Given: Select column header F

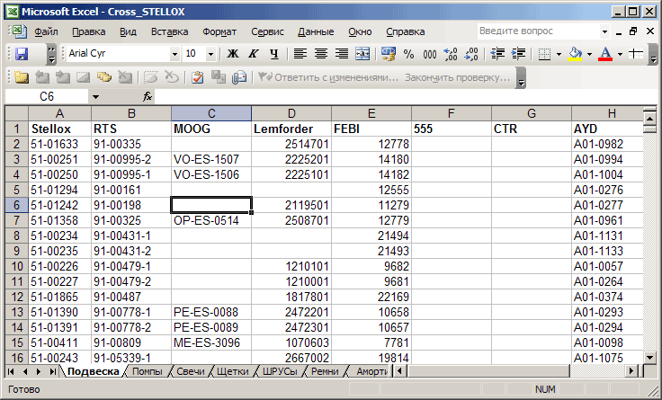Looking at the screenshot, I should pyautogui.click(x=452, y=113).
